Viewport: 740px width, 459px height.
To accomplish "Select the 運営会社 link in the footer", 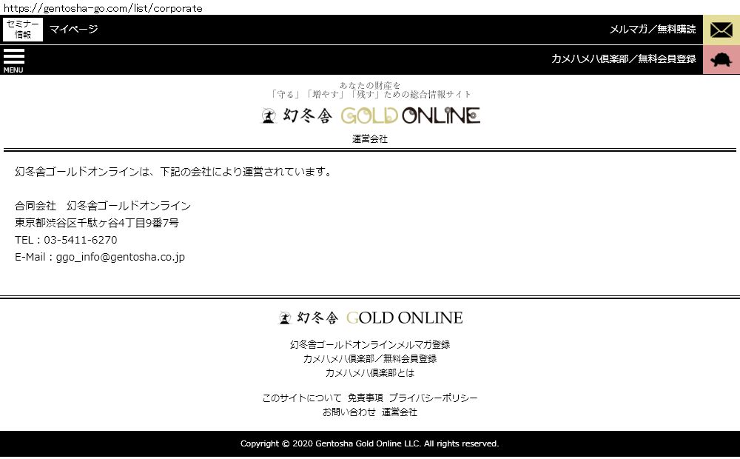I will click(400, 412).
